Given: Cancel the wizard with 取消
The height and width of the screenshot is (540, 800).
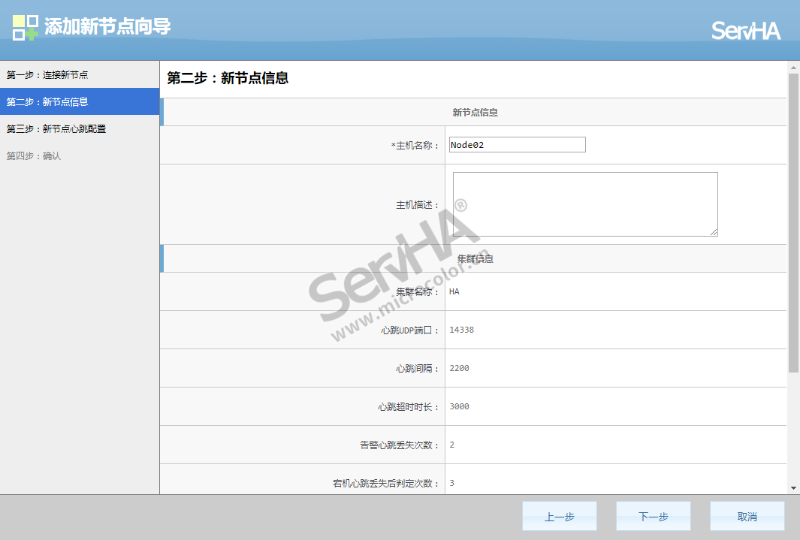Looking at the screenshot, I should point(747,517).
